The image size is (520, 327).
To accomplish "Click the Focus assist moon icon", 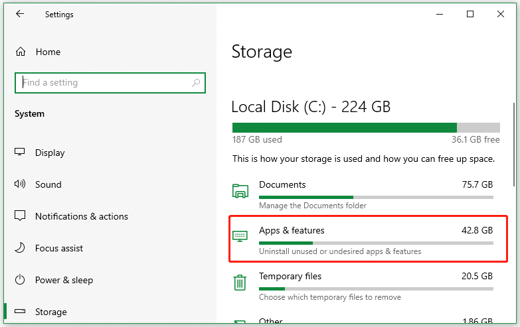I will (20, 248).
